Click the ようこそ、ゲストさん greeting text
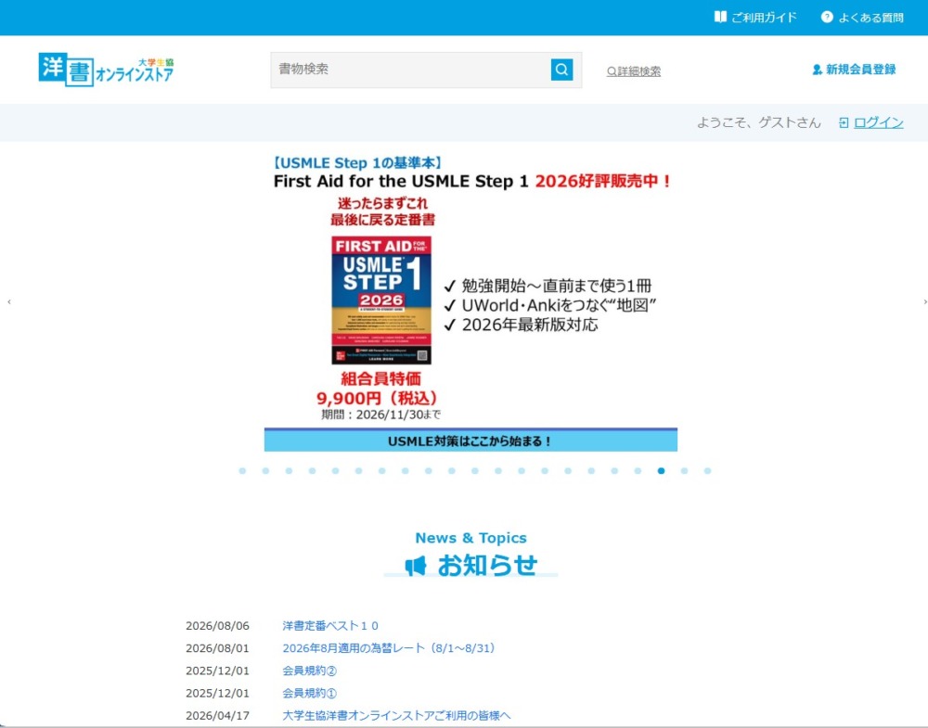 (759, 122)
